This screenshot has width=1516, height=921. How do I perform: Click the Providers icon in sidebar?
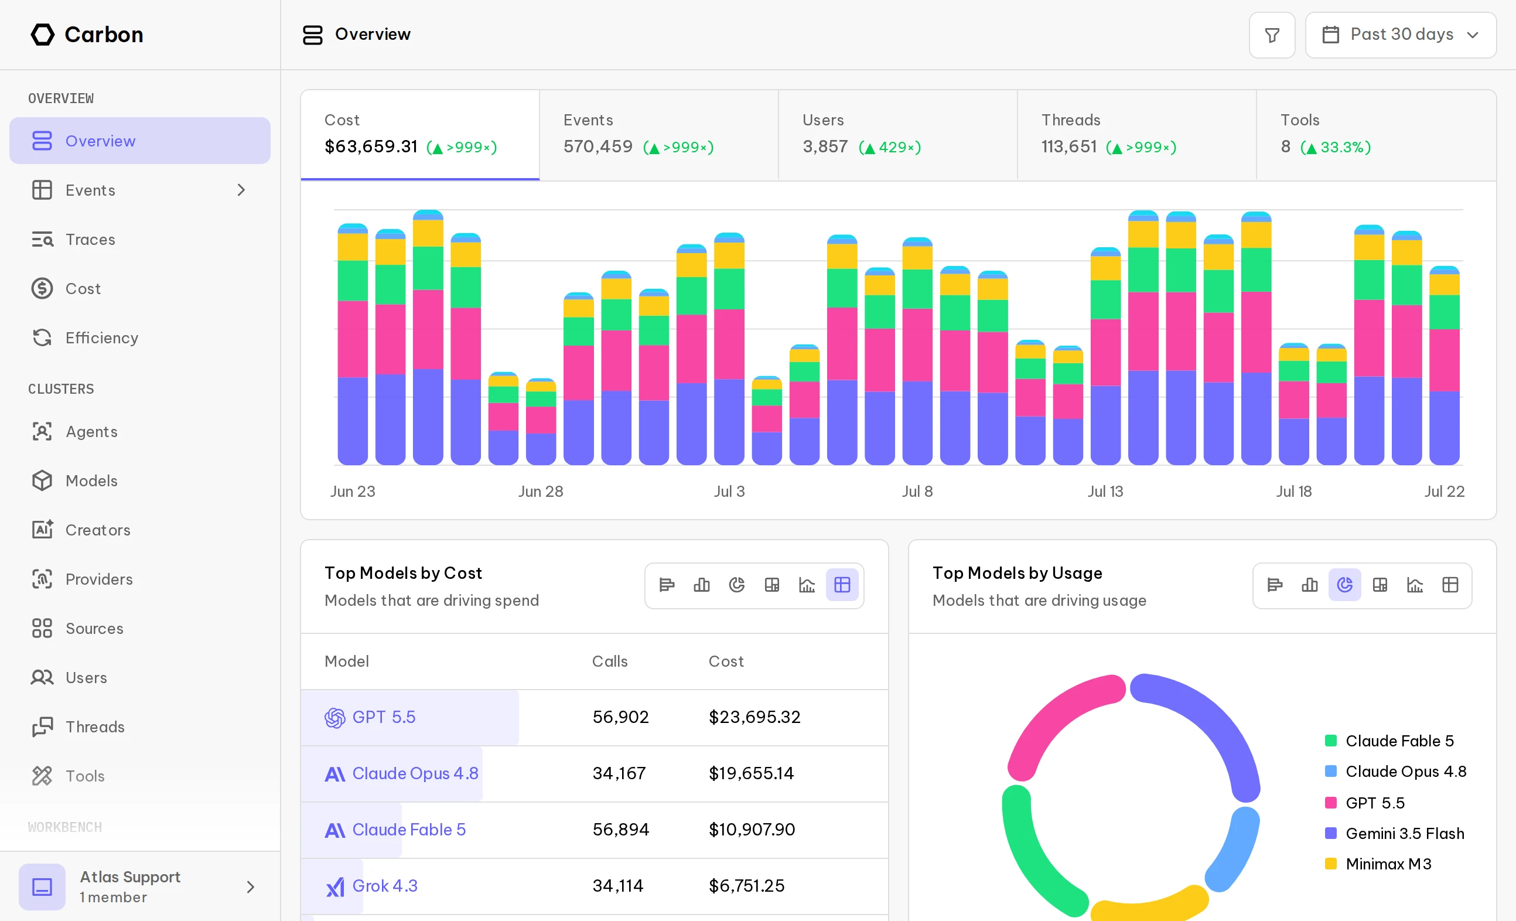click(42, 579)
